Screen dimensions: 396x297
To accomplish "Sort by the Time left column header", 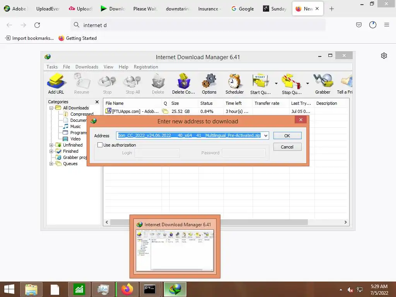I will click(x=238, y=103).
